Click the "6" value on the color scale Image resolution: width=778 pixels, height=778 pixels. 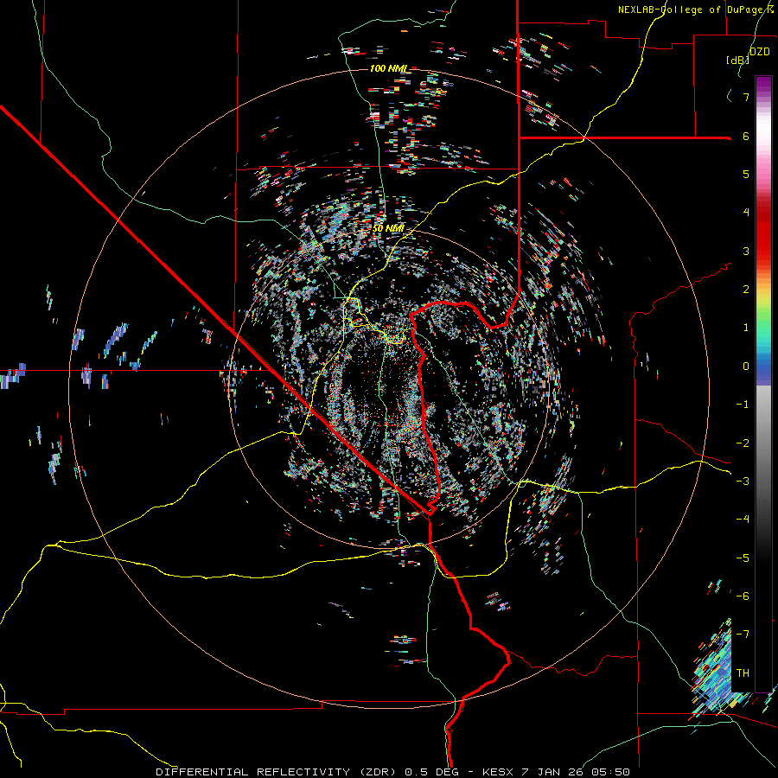(x=746, y=136)
